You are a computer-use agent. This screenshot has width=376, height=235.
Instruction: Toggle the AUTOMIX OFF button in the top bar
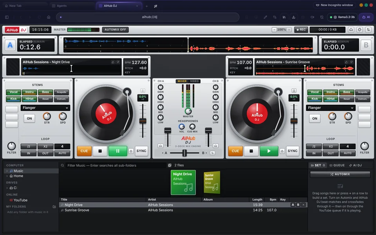(x=115, y=30)
